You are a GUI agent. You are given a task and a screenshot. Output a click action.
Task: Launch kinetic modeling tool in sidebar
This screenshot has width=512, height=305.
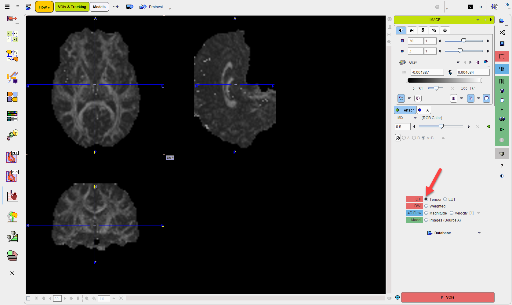point(13,36)
